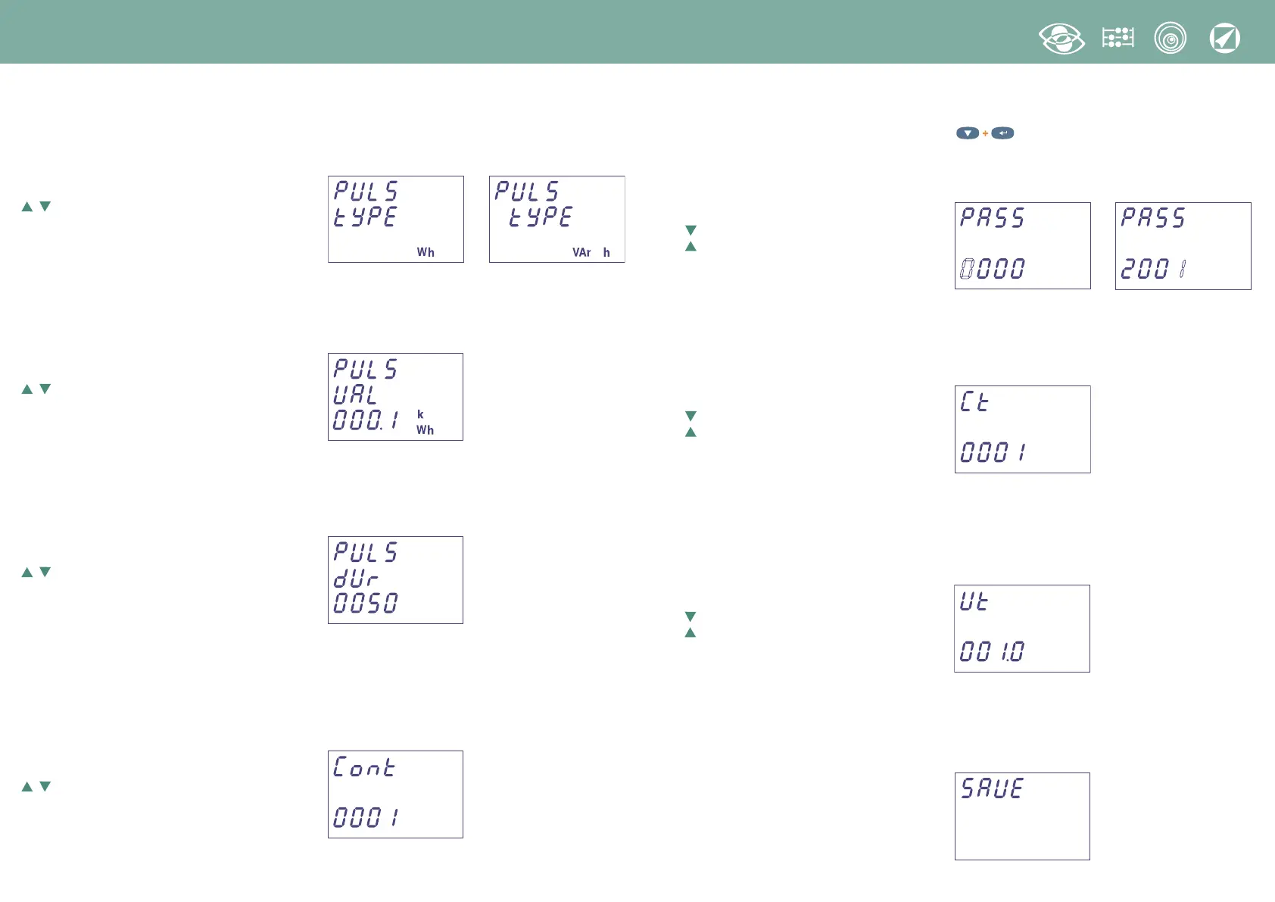Click the double-eye icon in the header
Image resolution: width=1275 pixels, height=902 pixels.
pos(1061,39)
